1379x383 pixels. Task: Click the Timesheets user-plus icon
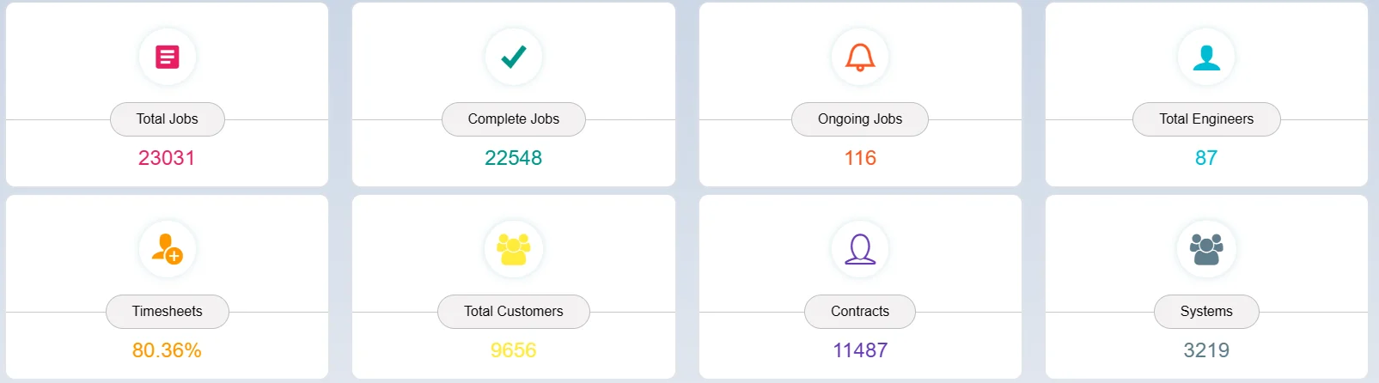[x=168, y=249]
